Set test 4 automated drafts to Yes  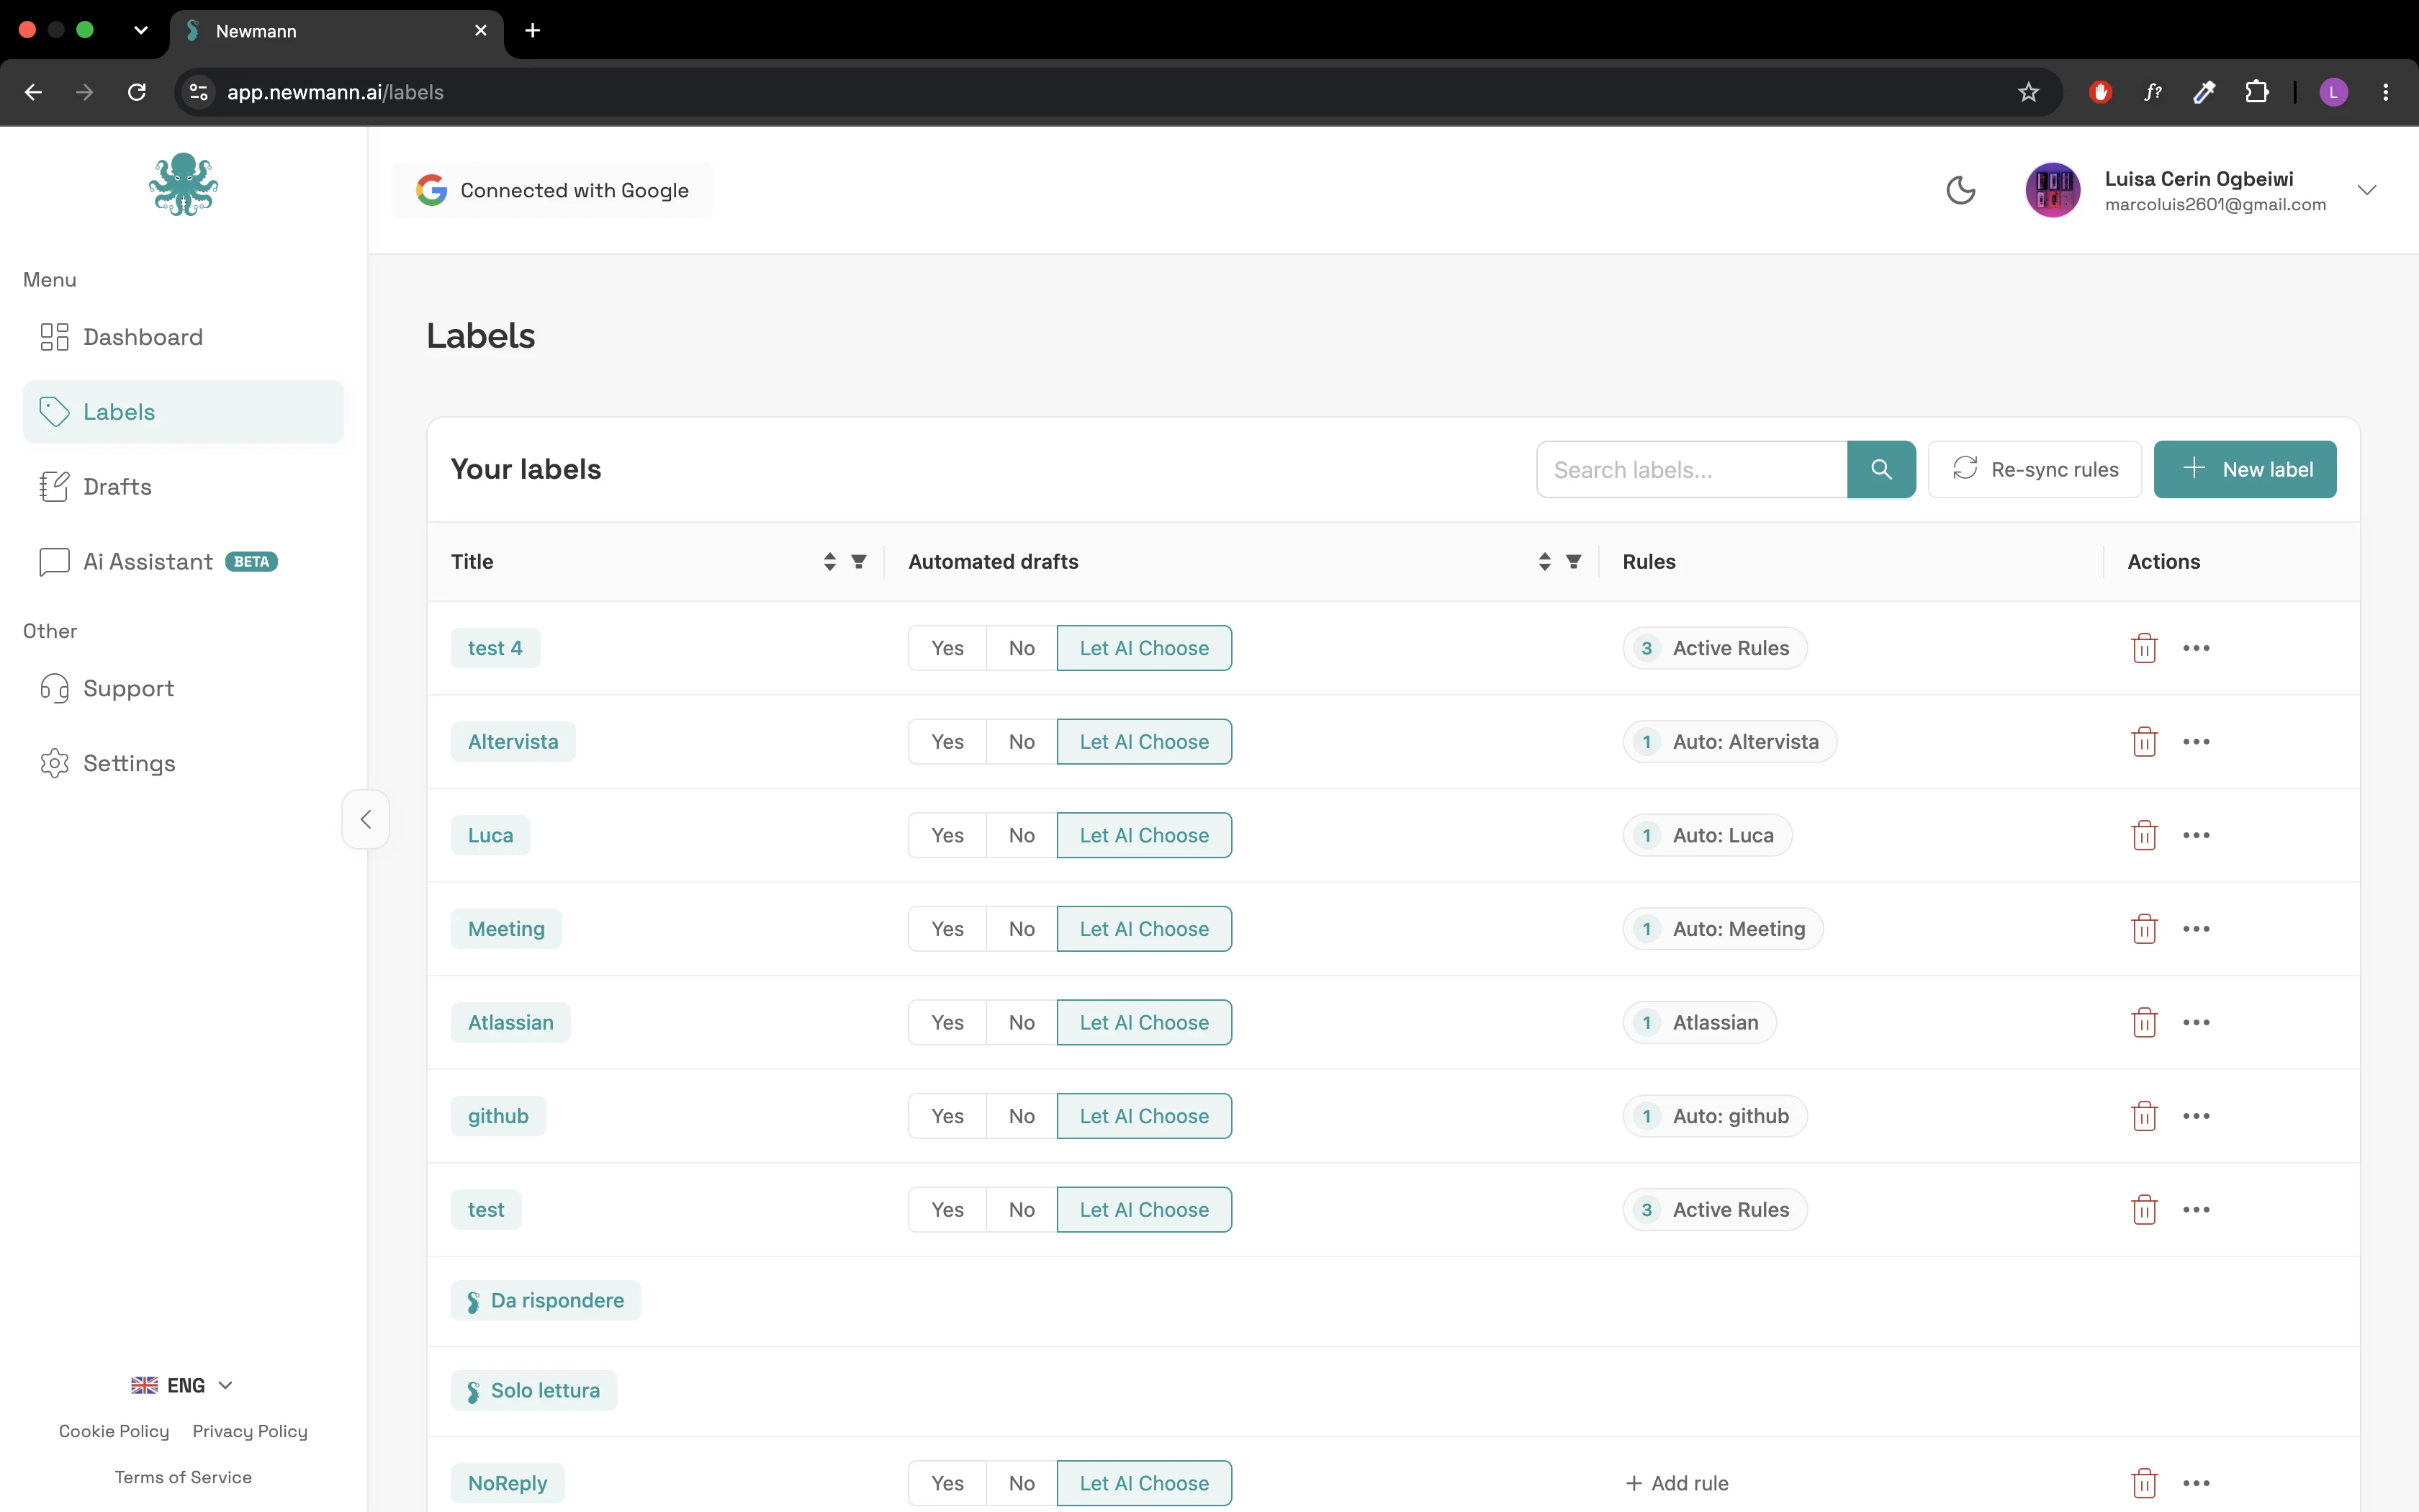tap(947, 648)
